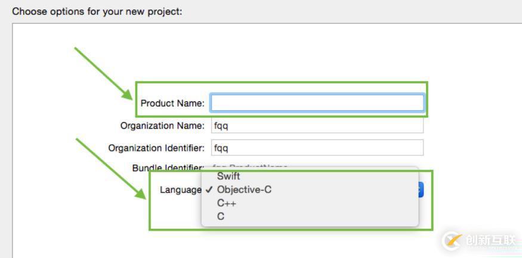Select Swift from the Language menu

228,176
